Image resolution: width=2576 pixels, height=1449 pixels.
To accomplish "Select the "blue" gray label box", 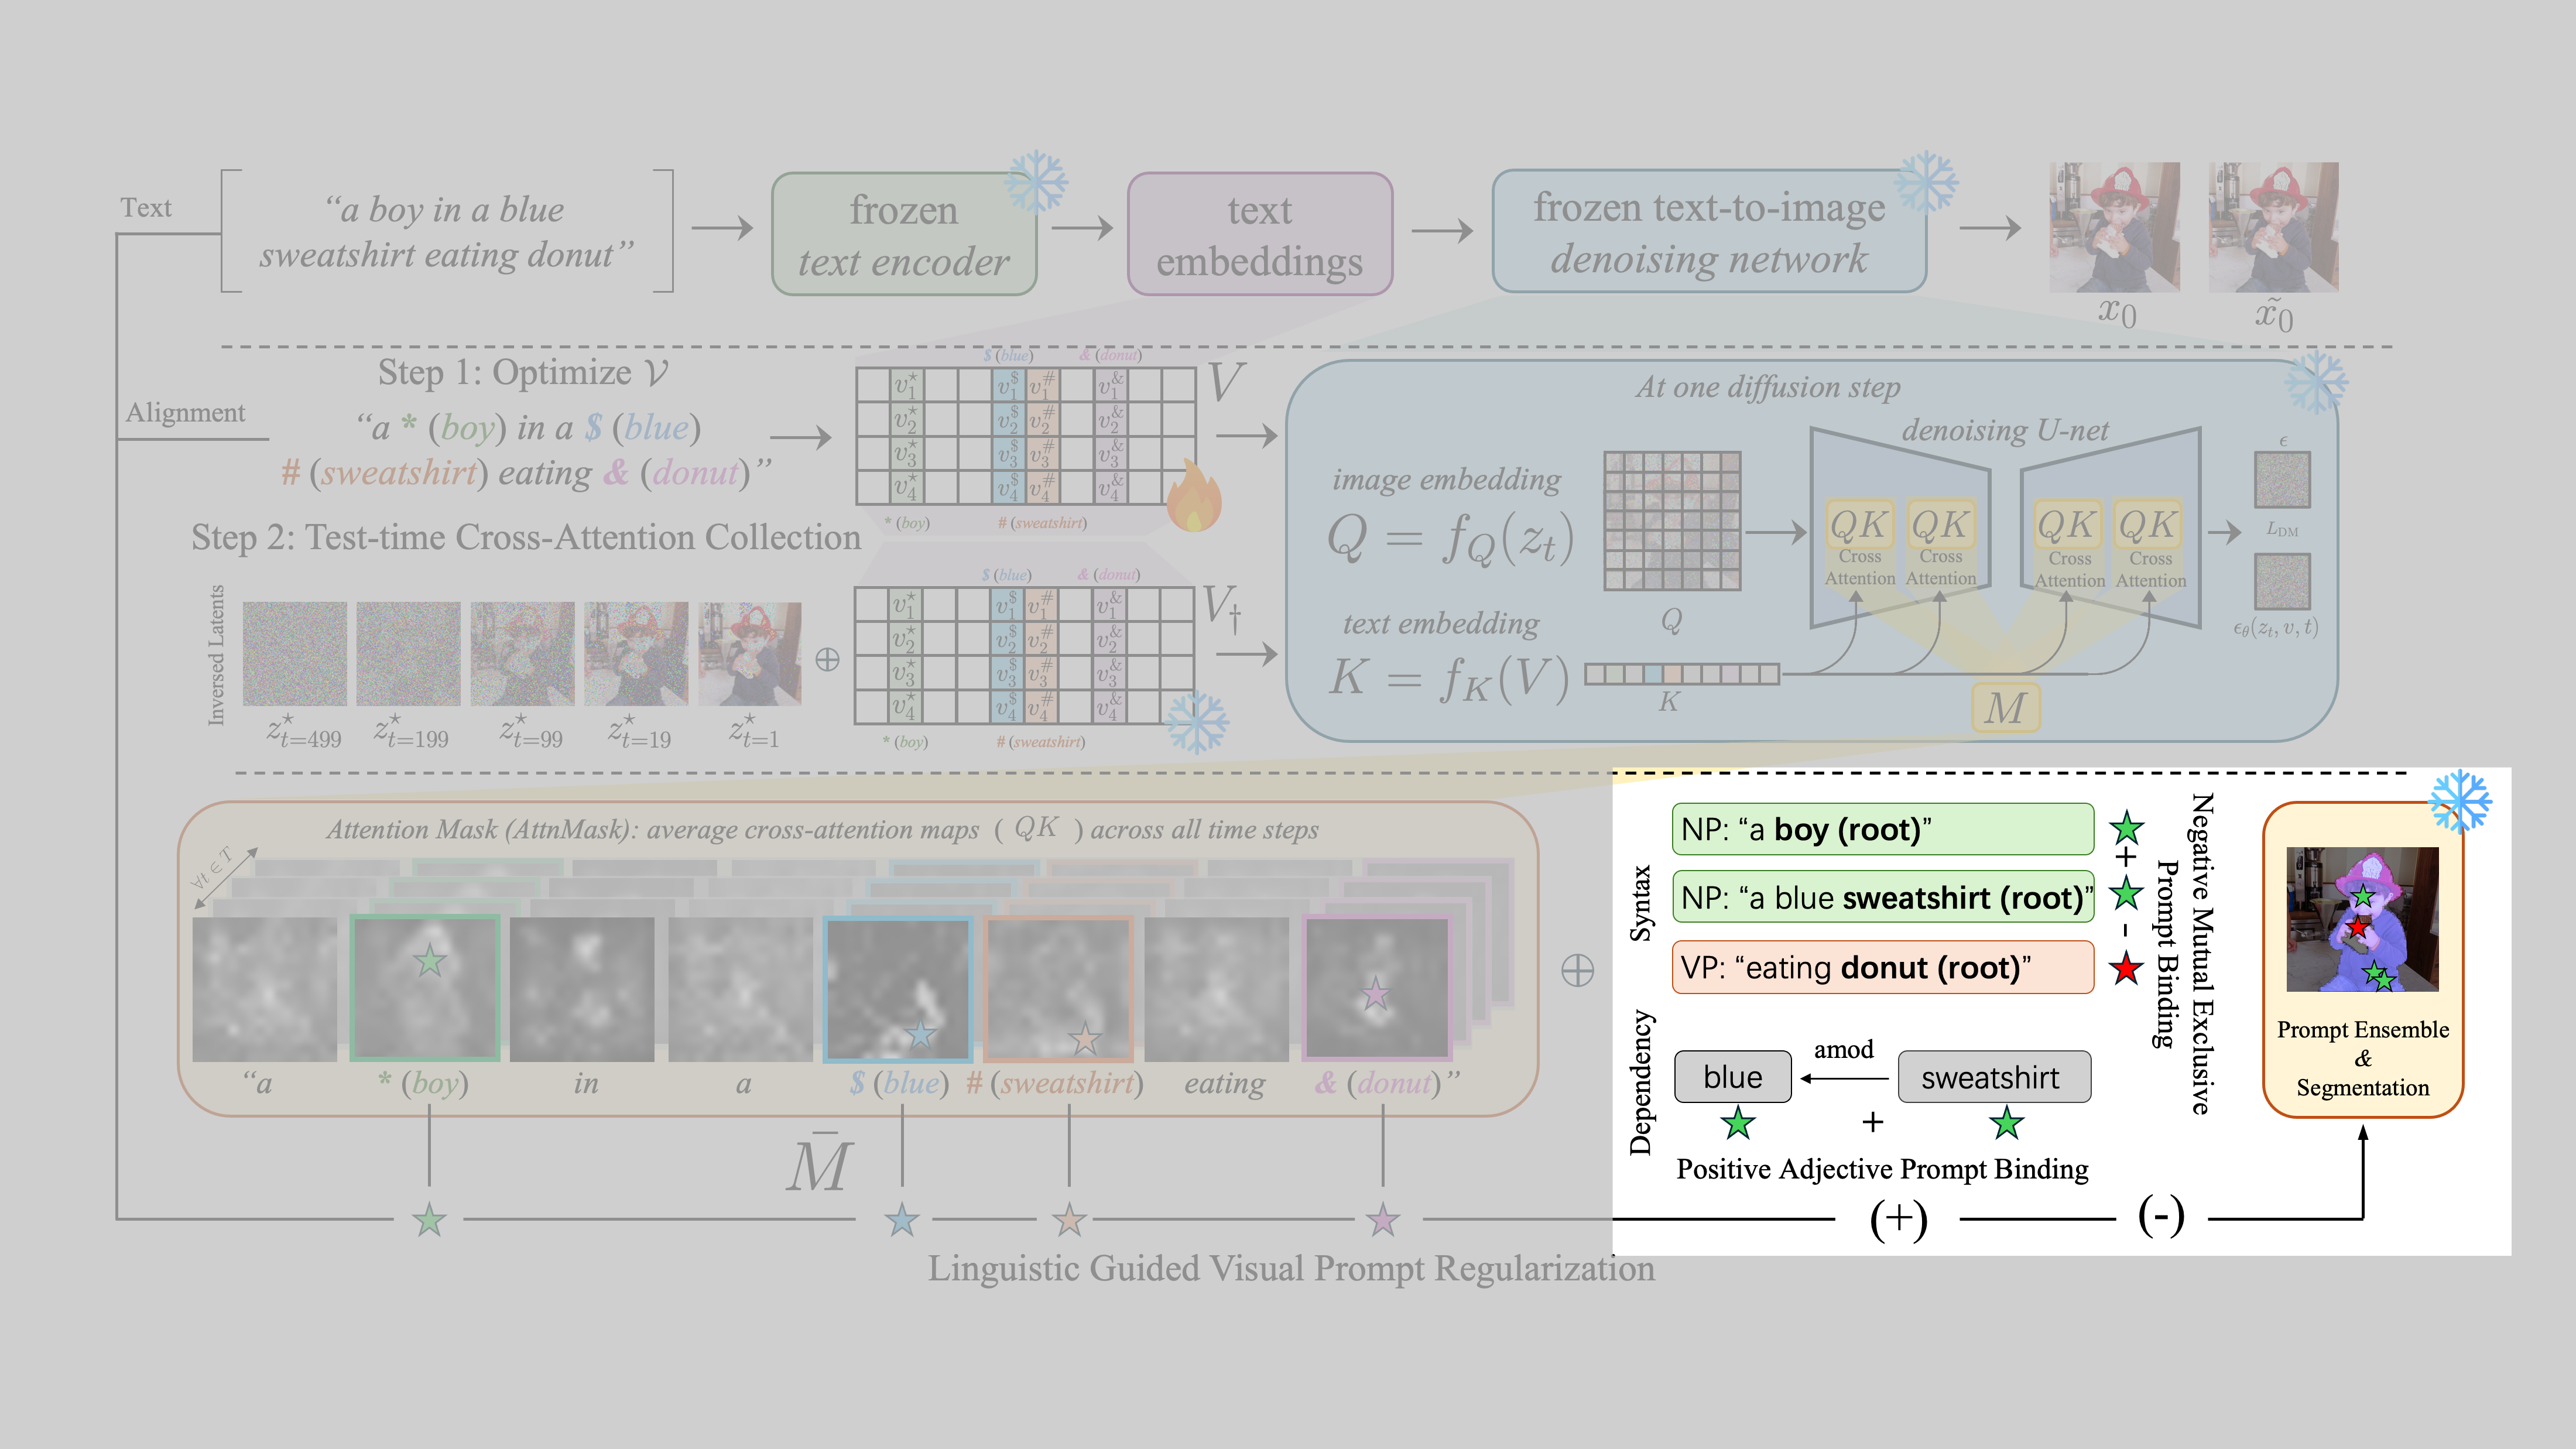I will [1732, 1077].
